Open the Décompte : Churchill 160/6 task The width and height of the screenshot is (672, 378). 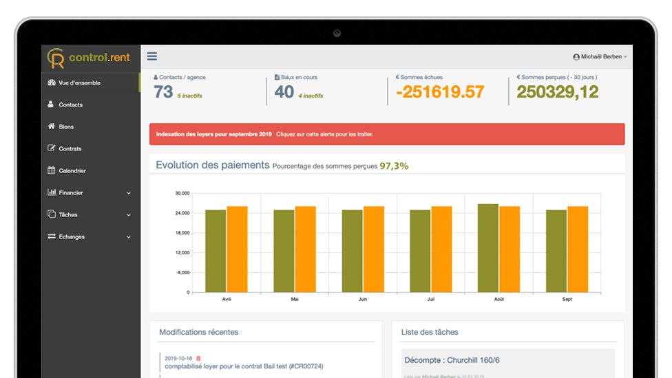pos(452,359)
